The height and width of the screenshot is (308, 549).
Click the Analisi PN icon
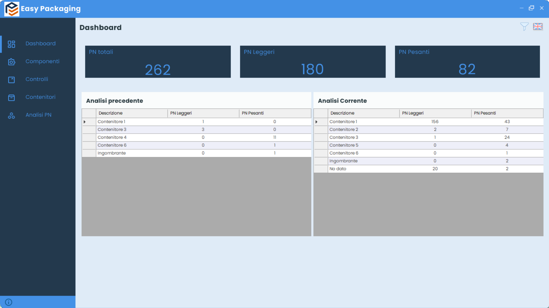[11, 115]
